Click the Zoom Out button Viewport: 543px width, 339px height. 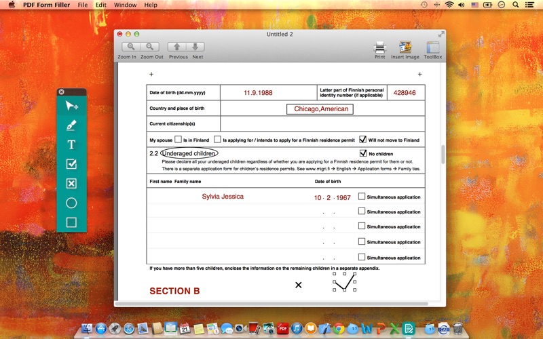coord(150,47)
